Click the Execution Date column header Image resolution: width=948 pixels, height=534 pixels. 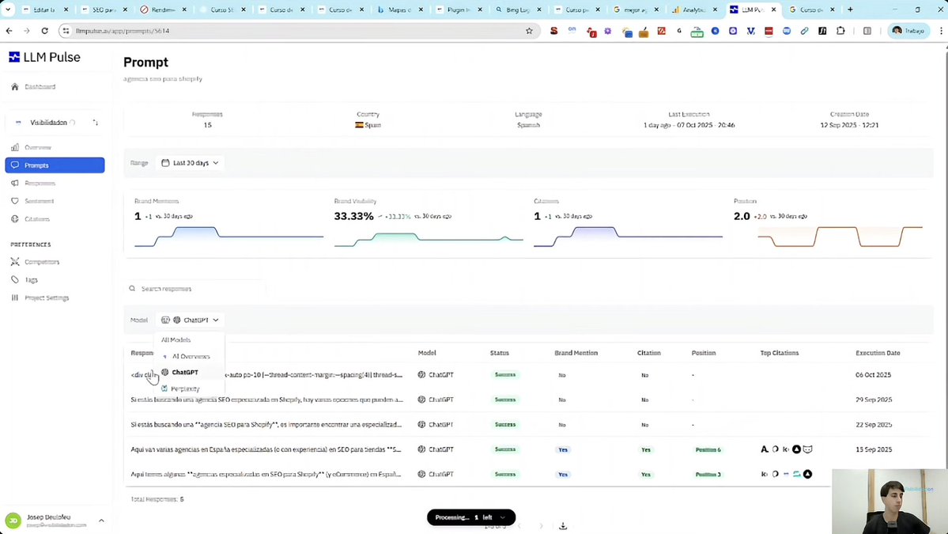click(x=878, y=353)
